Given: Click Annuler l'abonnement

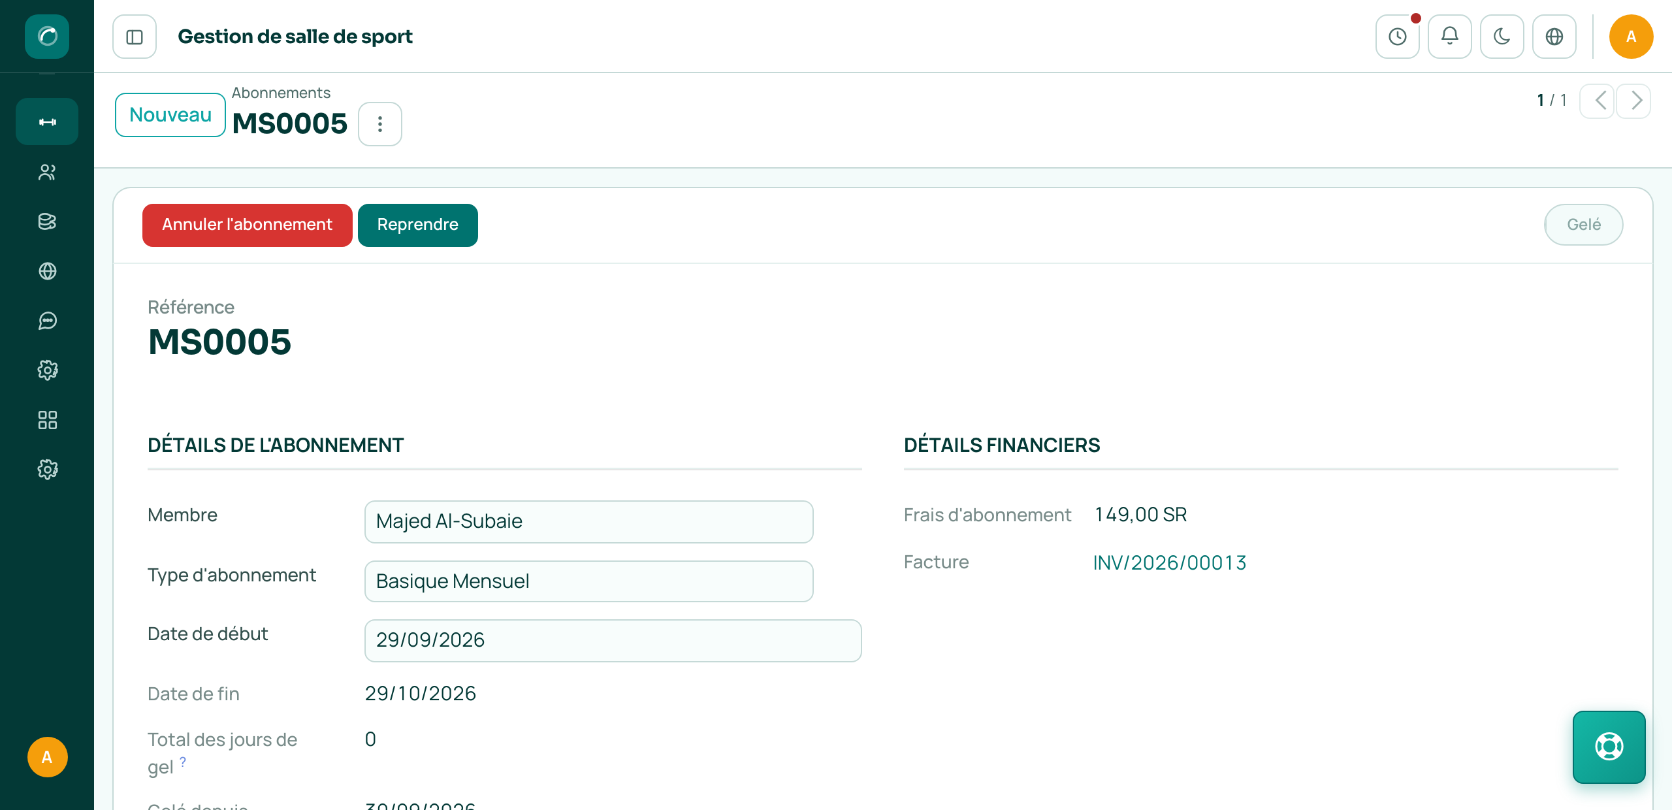Looking at the screenshot, I should 248,225.
